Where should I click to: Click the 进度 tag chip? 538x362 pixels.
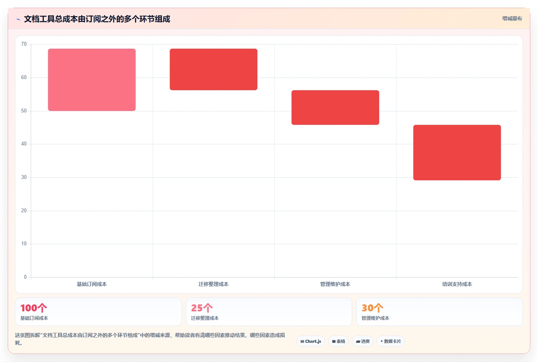point(363,341)
